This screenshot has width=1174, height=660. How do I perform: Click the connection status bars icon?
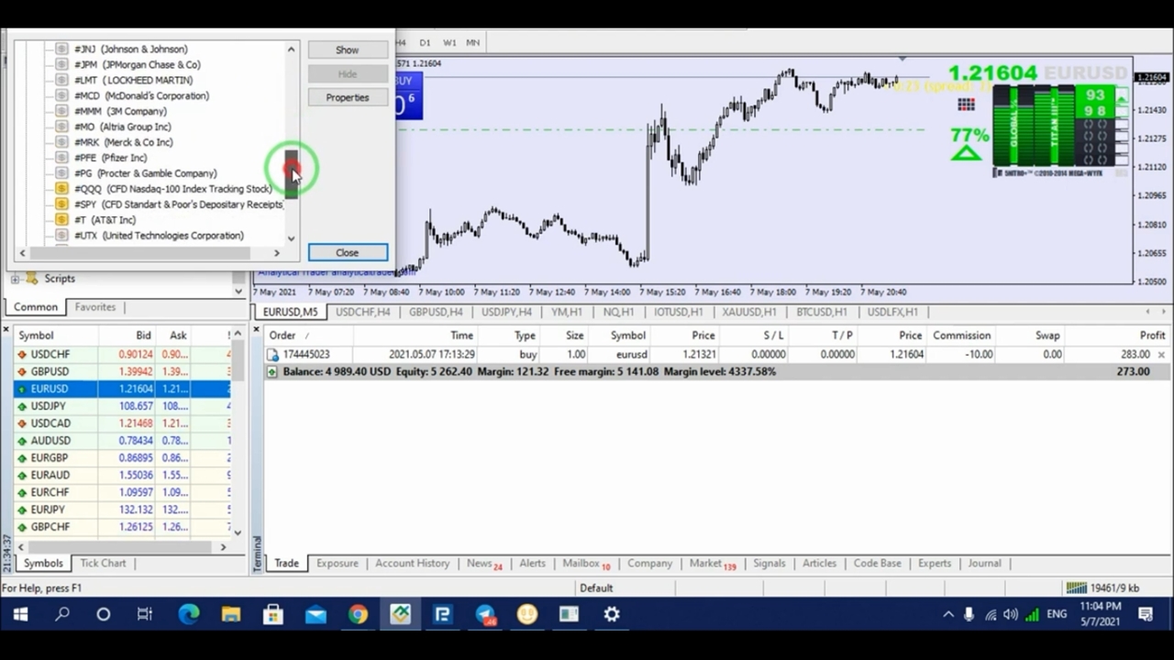pos(1076,588)
